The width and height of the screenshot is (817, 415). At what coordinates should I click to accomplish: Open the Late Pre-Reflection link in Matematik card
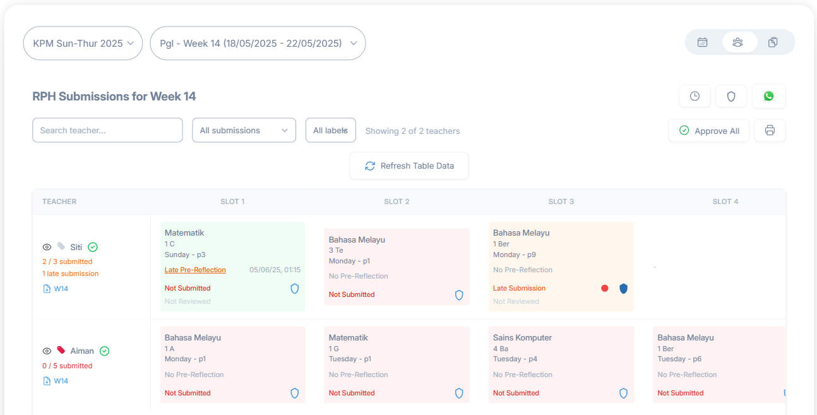195,270
